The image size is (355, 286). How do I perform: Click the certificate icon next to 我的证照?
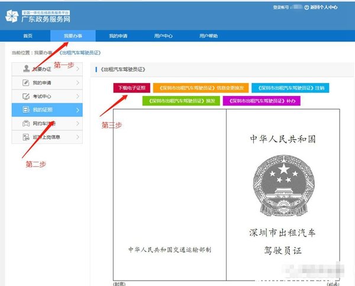(x=26, y=110)
